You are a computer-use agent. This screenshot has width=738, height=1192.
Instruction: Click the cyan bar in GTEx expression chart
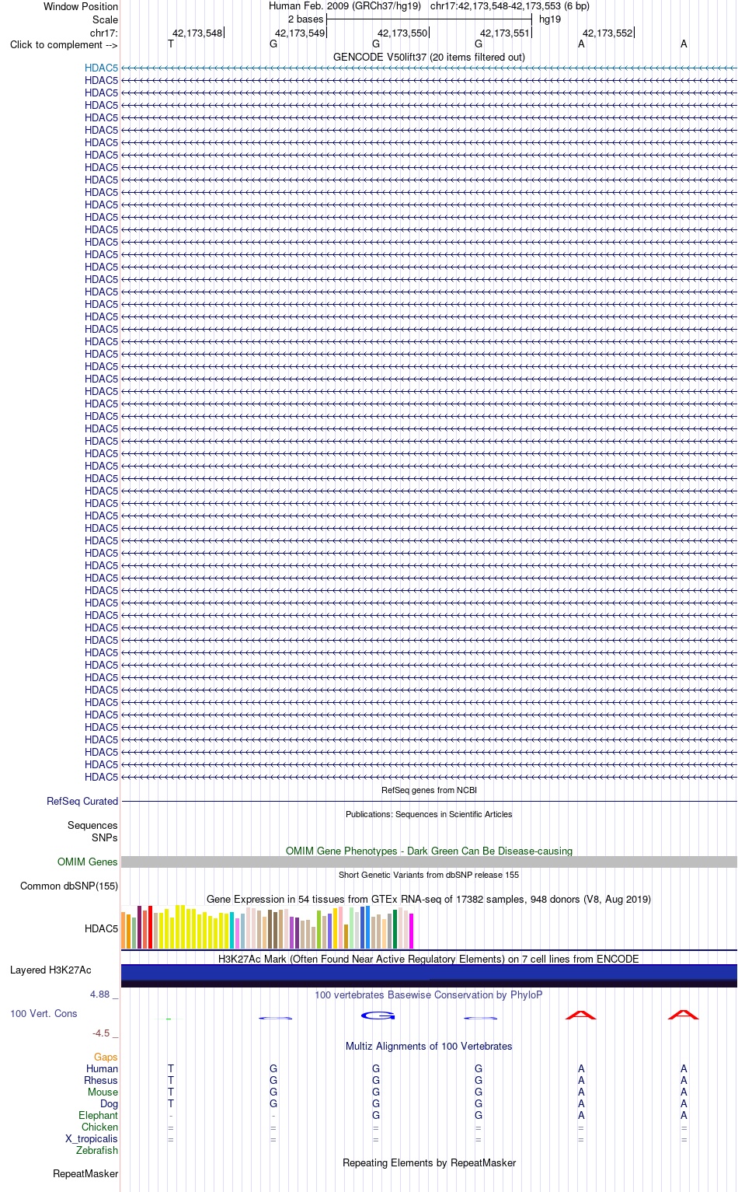pos(232,930)
